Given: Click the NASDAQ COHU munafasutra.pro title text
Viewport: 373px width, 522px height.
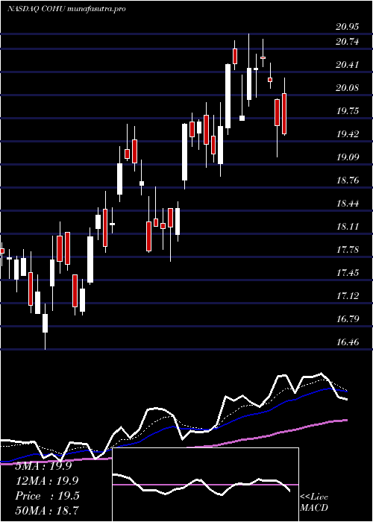Looking at the screenshot, I should [66, 9].
